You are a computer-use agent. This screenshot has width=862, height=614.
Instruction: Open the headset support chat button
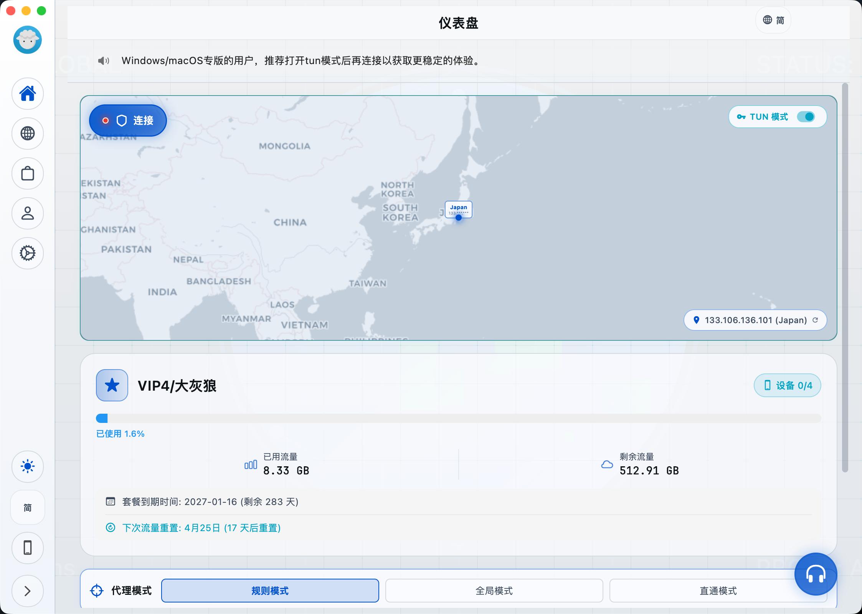(x=816, y=574)
